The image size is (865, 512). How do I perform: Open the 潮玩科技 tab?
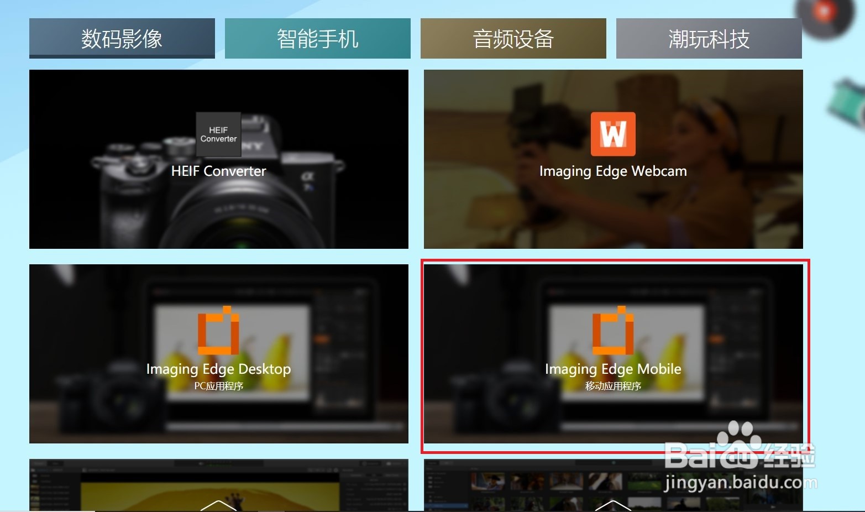709,38
